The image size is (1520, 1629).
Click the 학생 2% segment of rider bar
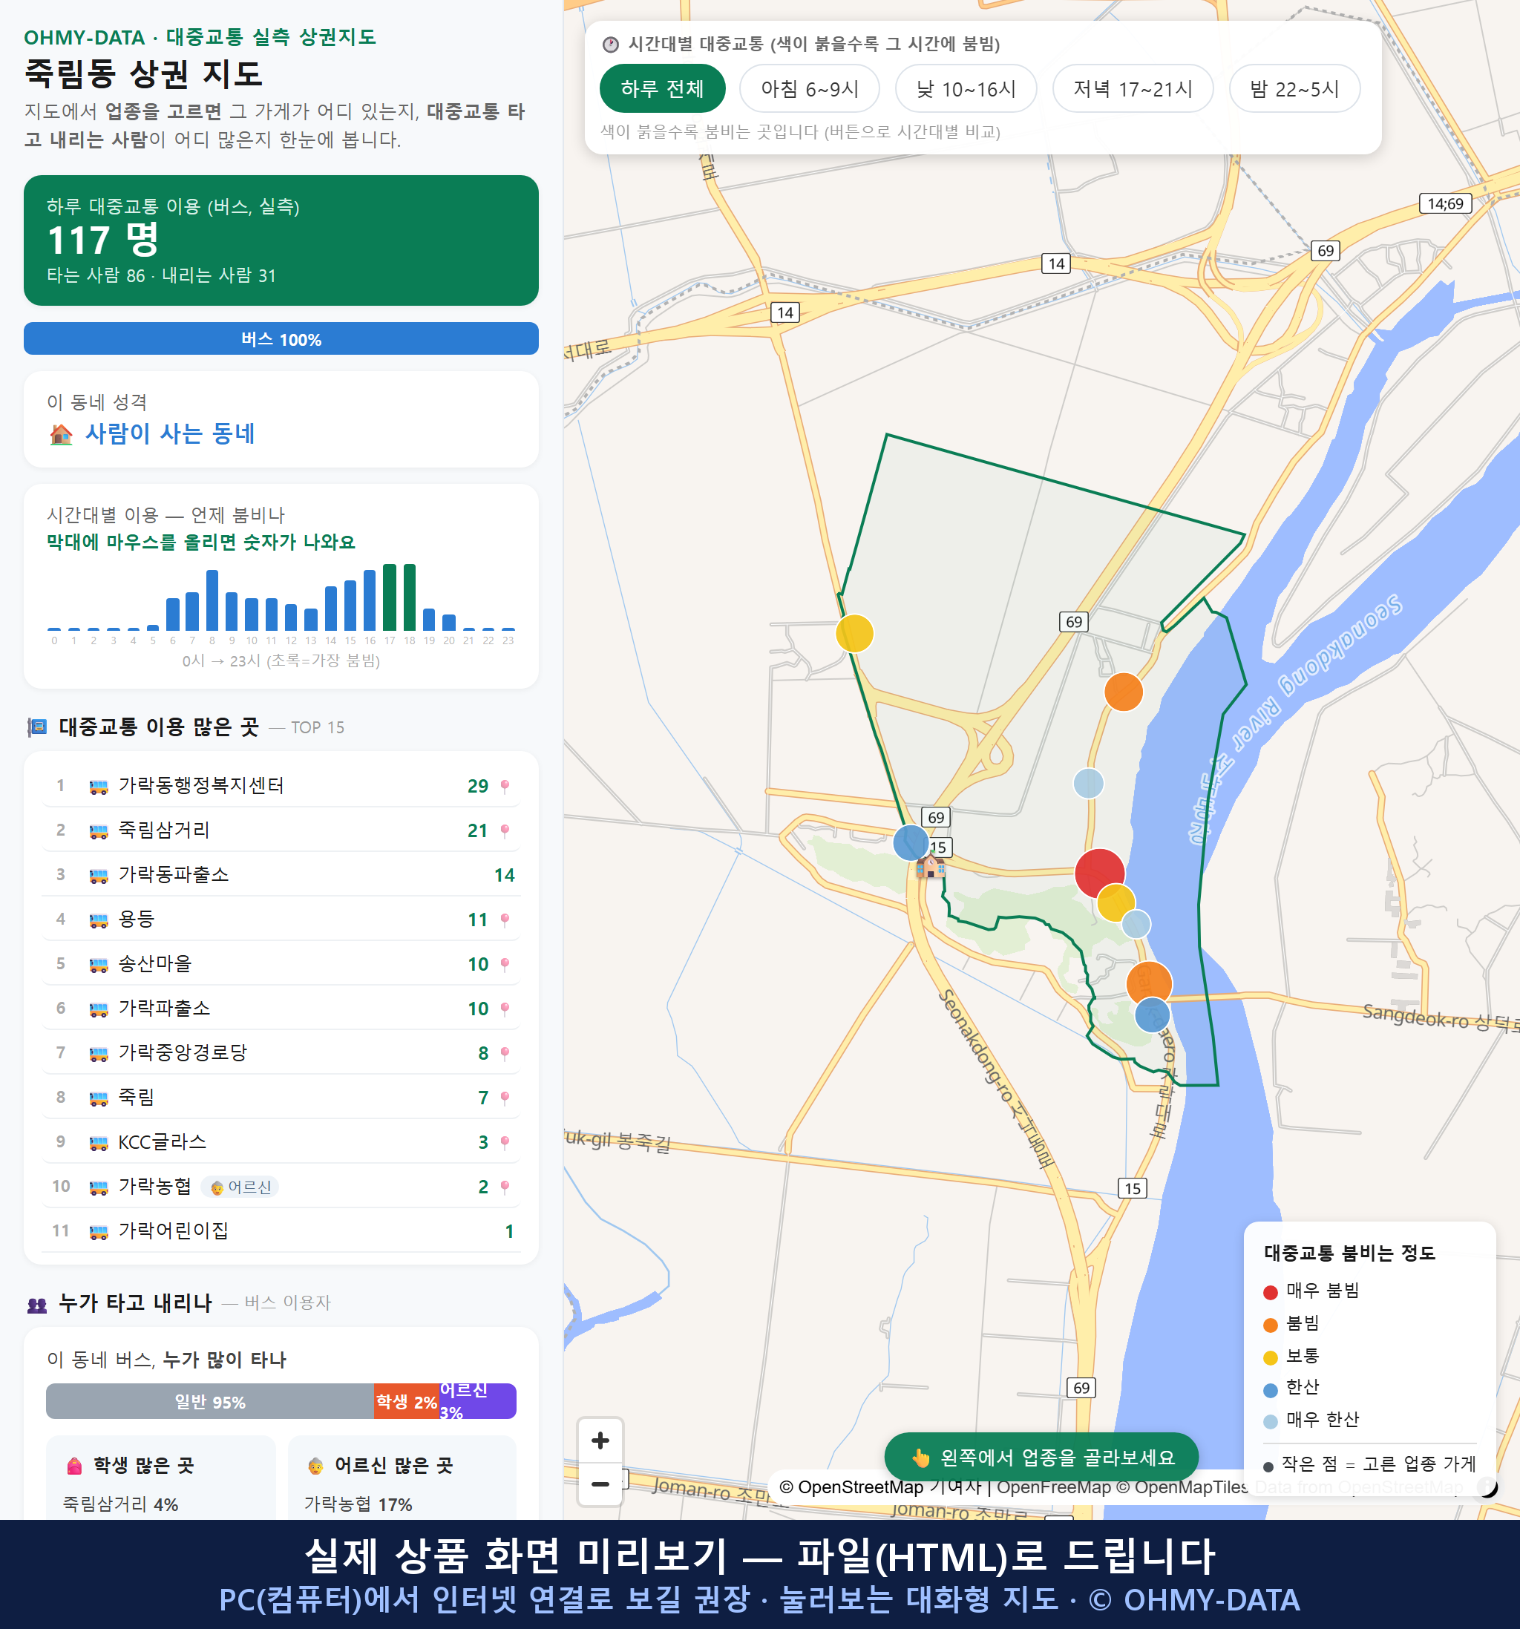[x=407, y=1401]
